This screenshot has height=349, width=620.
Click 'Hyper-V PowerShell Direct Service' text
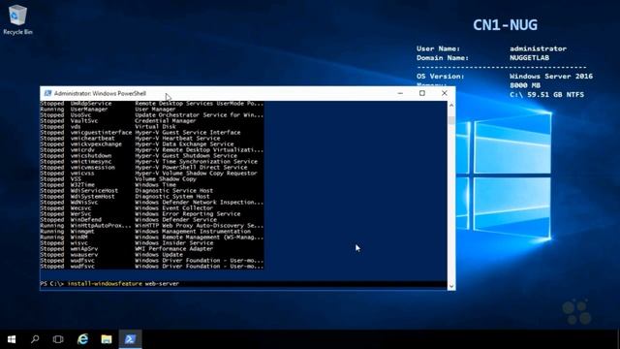[191, 168]
